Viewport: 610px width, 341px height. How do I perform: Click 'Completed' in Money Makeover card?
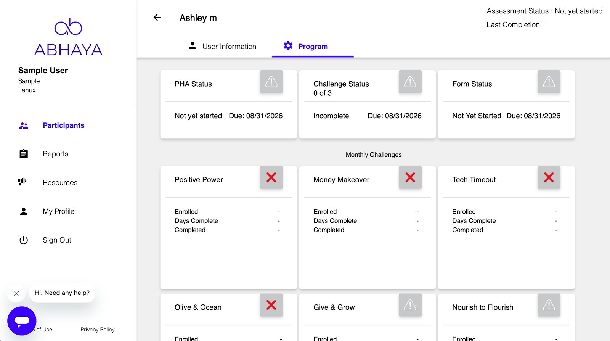329,230
